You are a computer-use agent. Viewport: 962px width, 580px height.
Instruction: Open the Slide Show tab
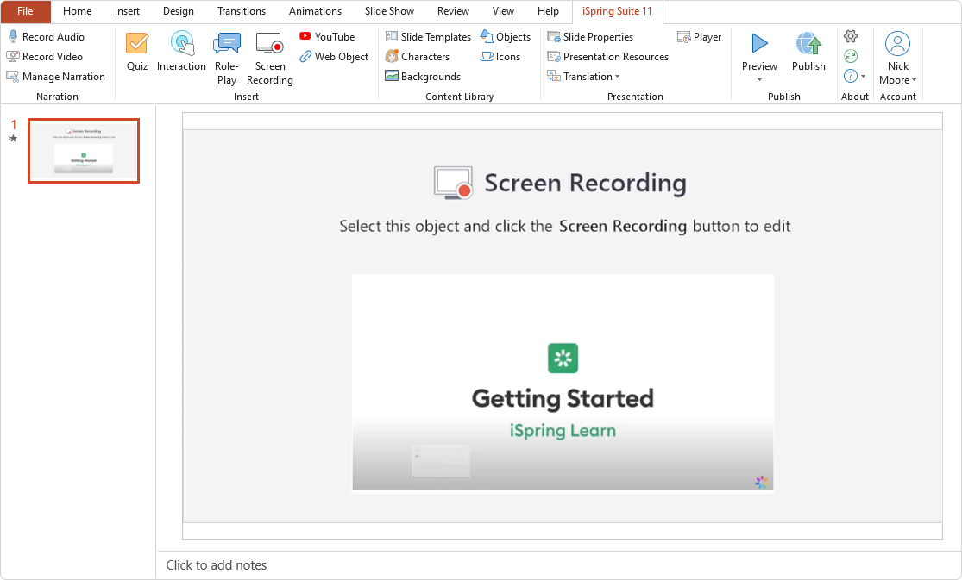click(390, 11)
